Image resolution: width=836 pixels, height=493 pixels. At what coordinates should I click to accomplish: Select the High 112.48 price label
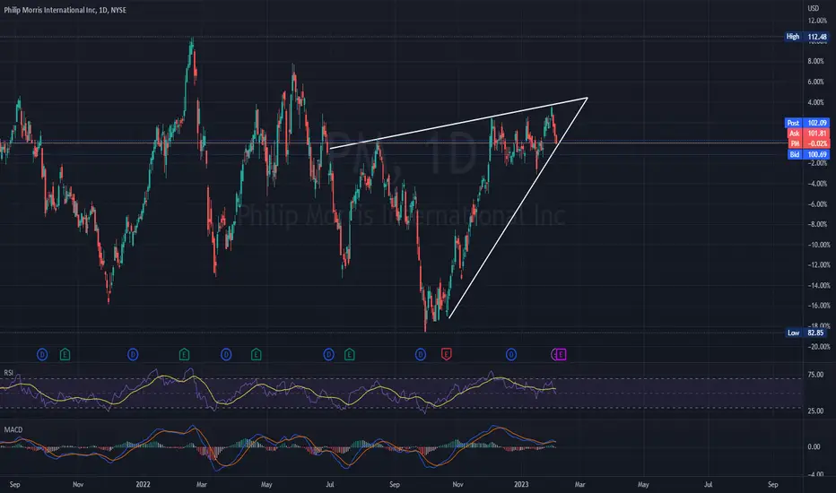point(806,37)
